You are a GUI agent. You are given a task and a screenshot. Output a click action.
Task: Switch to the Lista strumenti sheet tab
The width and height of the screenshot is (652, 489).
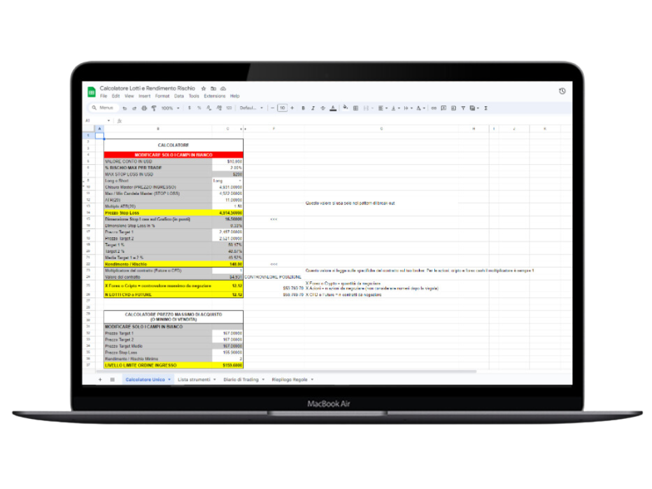coord(194,379)
